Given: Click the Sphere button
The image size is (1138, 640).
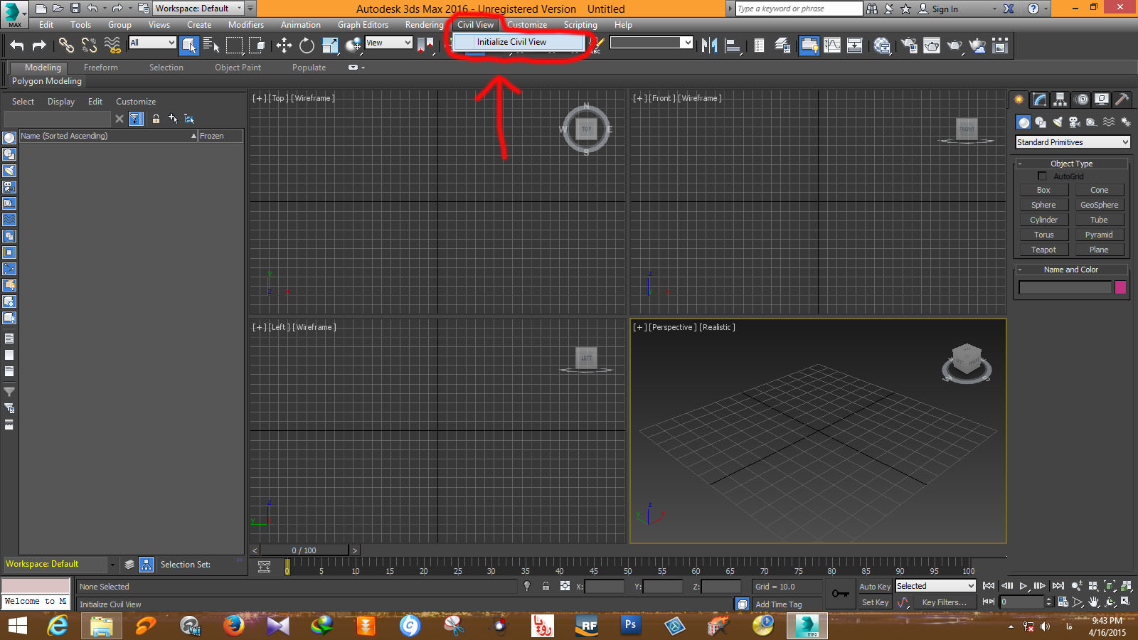Looking at the screenshot, I should 1043,205.
